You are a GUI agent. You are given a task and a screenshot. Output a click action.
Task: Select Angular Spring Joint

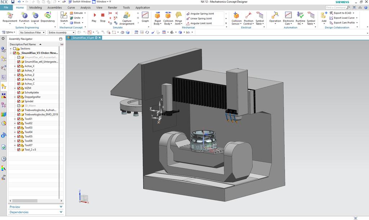200,14
